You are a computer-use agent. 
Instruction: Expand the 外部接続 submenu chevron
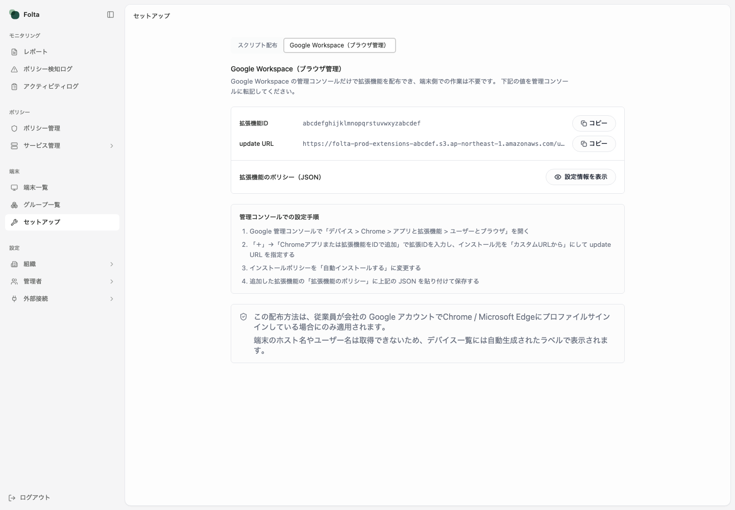(x=111, y=299)
